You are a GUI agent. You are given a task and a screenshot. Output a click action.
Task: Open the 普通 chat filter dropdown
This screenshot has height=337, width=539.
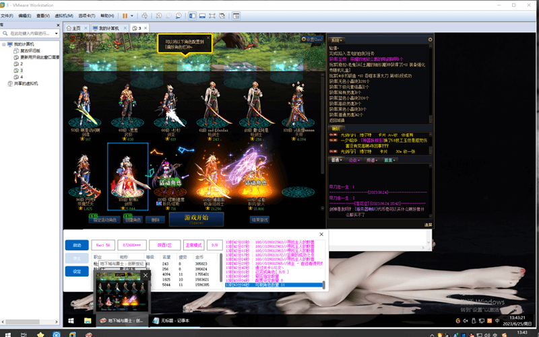tap(336, 160)
